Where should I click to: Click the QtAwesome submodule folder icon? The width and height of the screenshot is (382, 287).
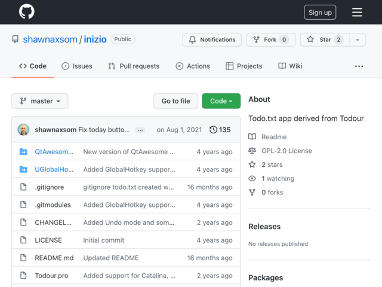[23, 151]
